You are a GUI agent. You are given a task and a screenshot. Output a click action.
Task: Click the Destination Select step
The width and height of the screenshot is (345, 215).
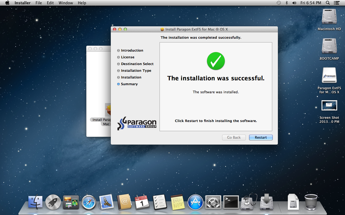137,64
